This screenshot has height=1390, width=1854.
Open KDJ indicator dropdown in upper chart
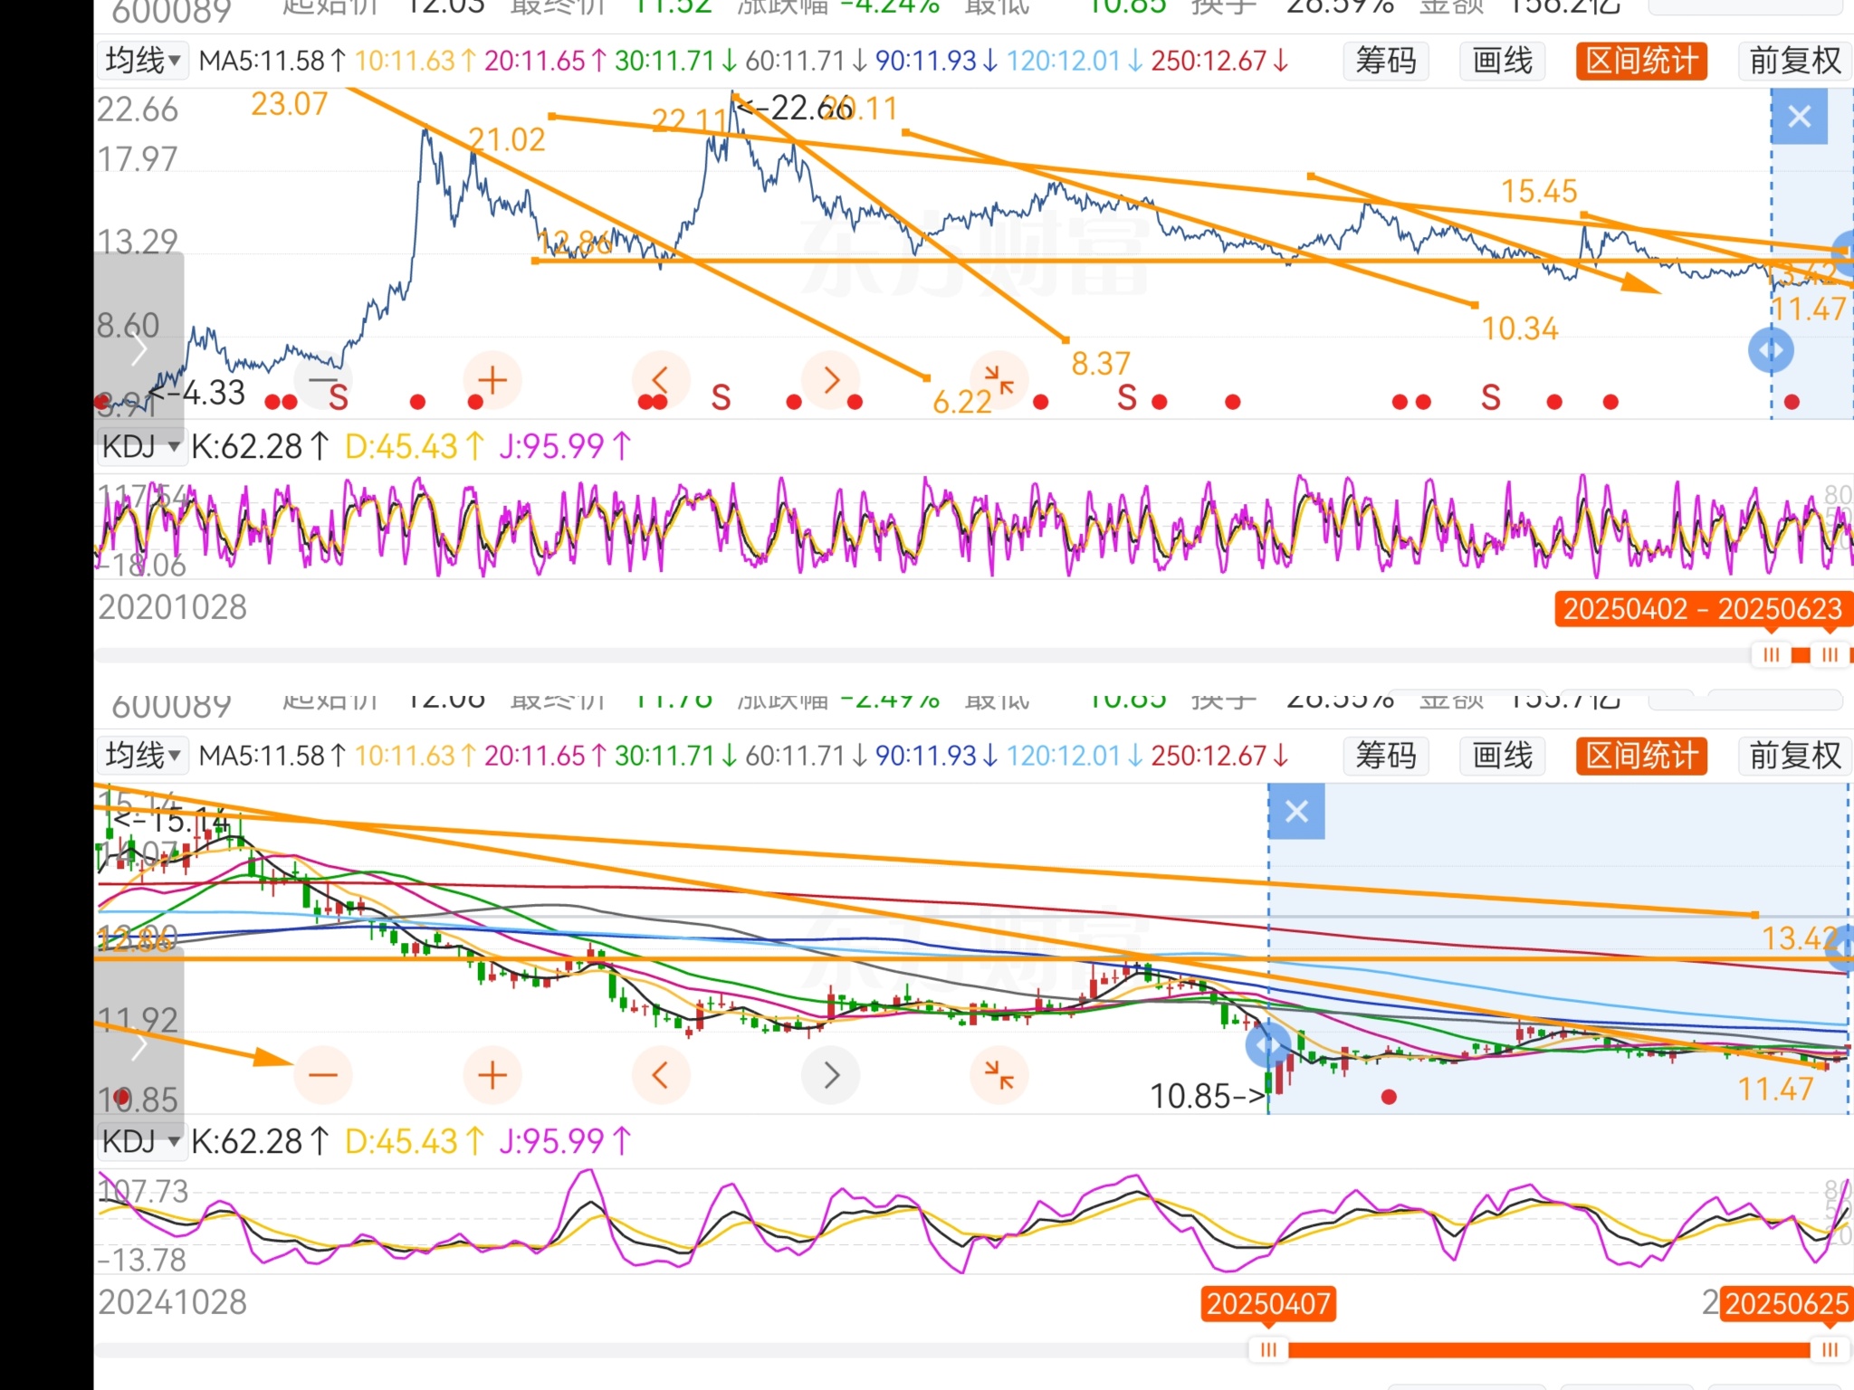pyautogui.click(x=141, y=446)
